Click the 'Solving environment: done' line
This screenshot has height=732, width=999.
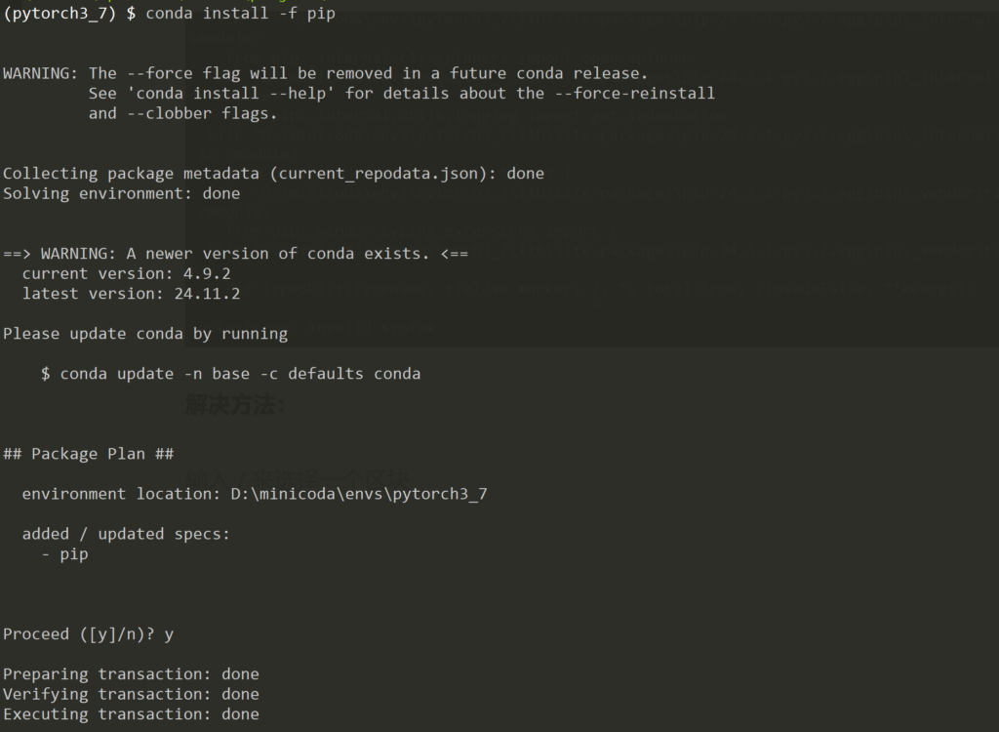click(121, 193)
